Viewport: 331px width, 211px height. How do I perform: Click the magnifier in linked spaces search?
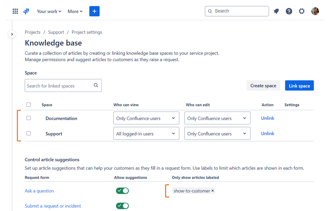pos(96,85)
